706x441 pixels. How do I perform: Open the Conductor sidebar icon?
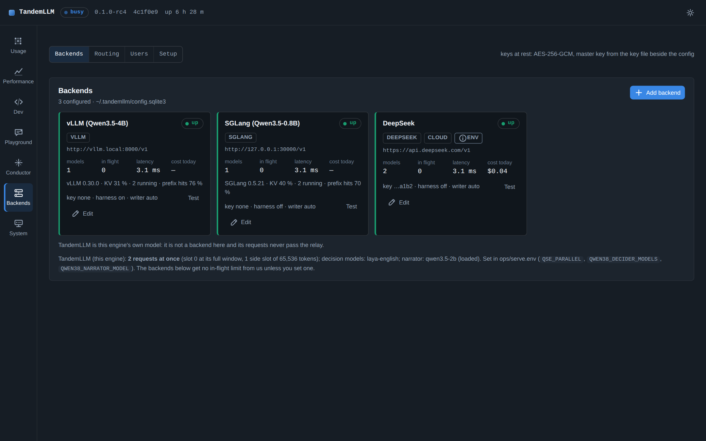click(x=18, y=163)
